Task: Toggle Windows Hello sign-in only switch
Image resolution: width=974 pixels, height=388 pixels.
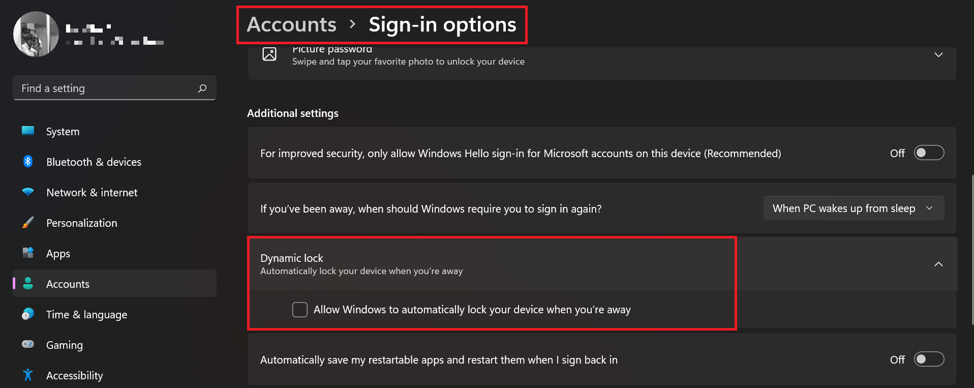Action: pos(929,153)
